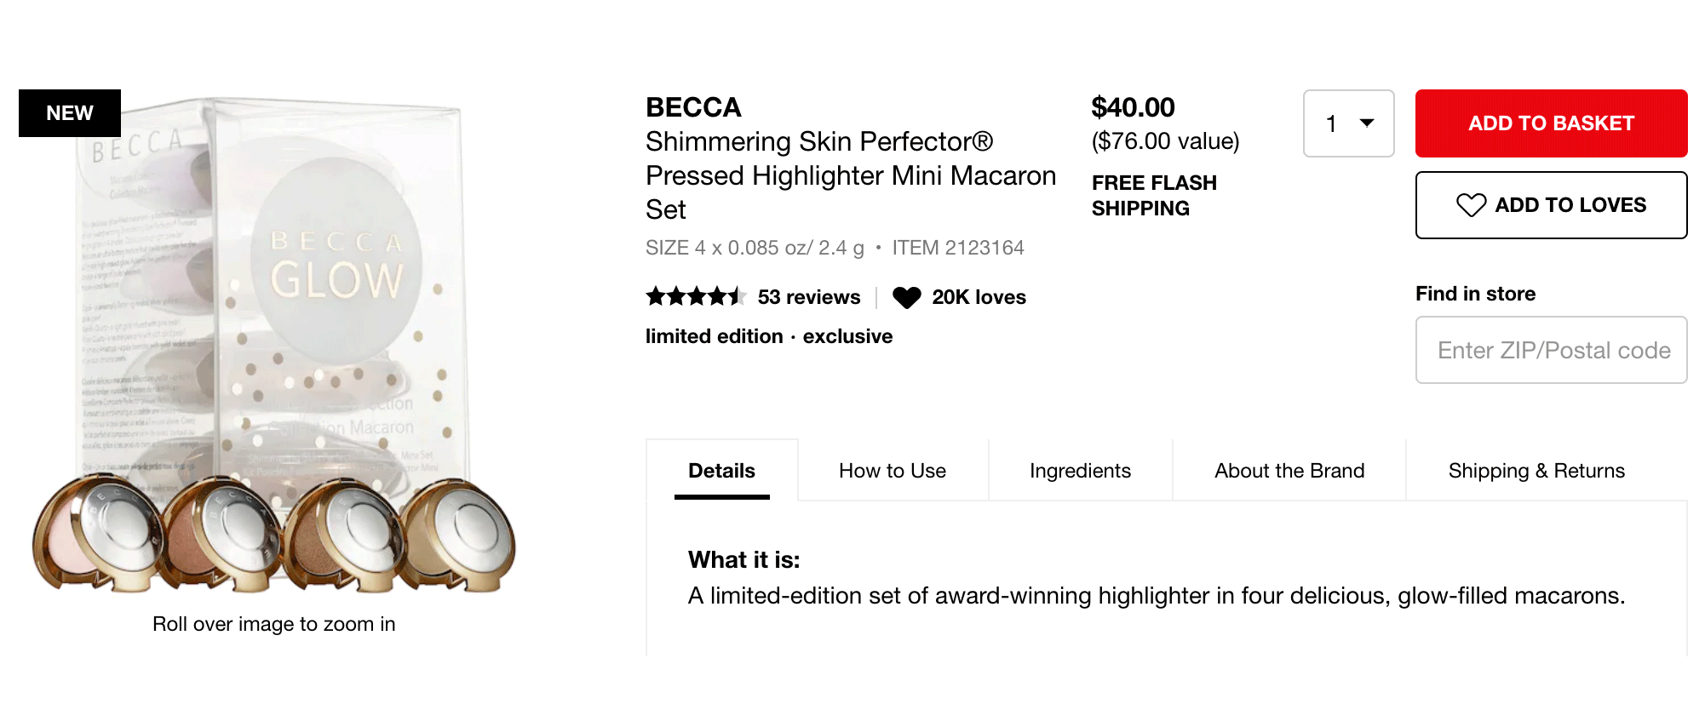Click the Enter ZIP/Postal code field
The height and width of the screenshot is (727, 1705).
(1551, 350)
